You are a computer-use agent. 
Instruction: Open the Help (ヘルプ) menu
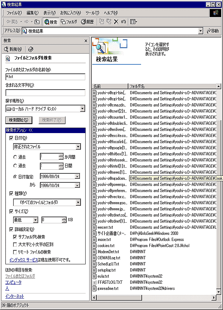click(x=111, y=13)
